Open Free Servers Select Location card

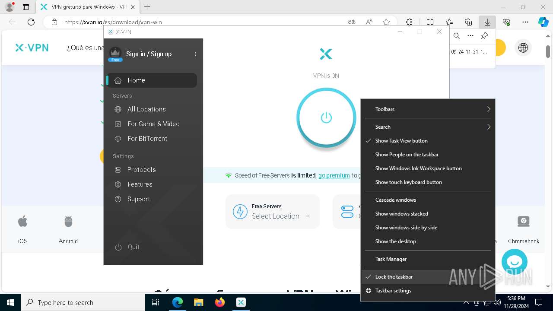click(272, 212)
